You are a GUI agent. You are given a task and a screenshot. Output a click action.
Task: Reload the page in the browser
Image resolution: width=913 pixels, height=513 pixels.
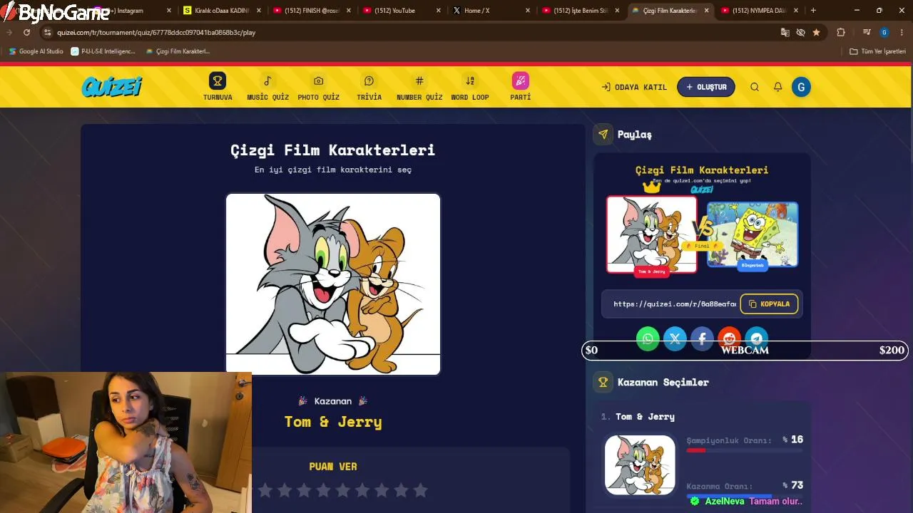26,32
